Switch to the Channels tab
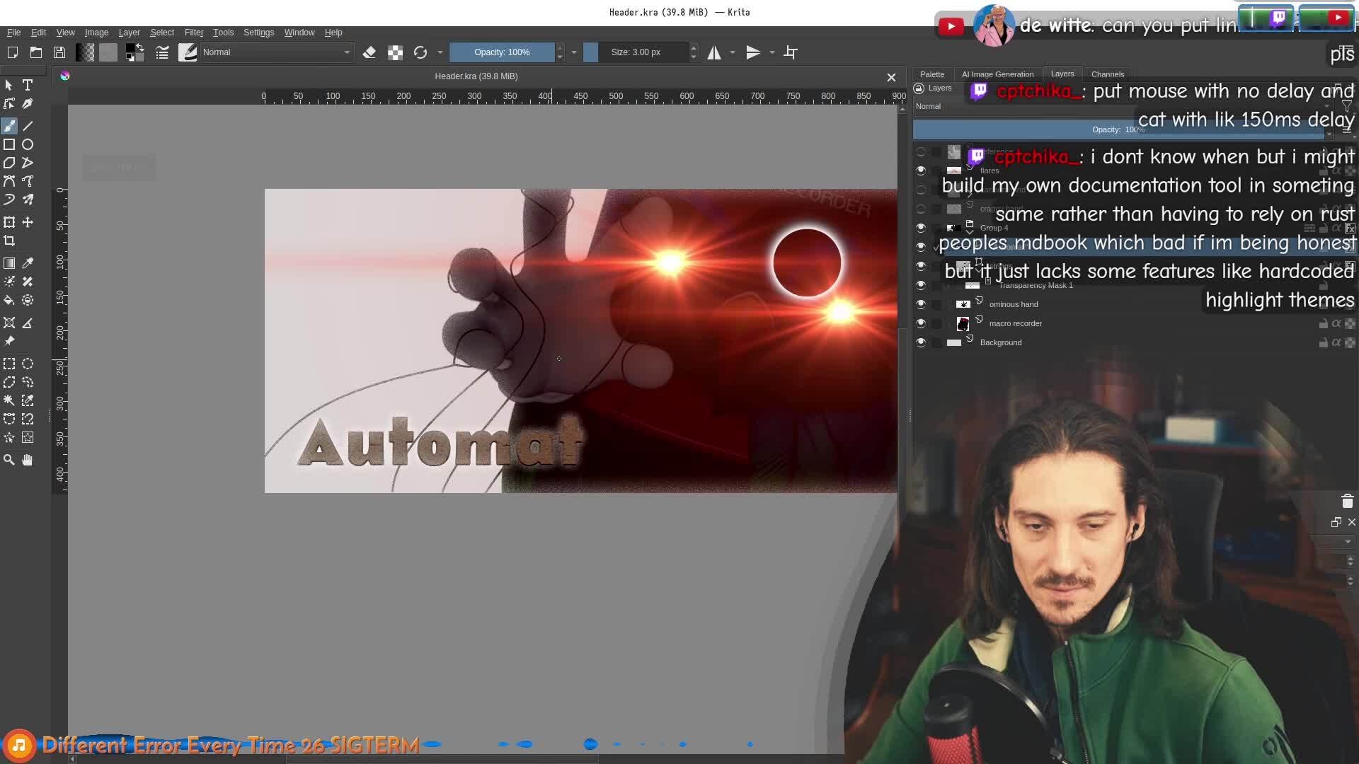The height and width of the screenshot is (764, 1359). pos(1107,74)
